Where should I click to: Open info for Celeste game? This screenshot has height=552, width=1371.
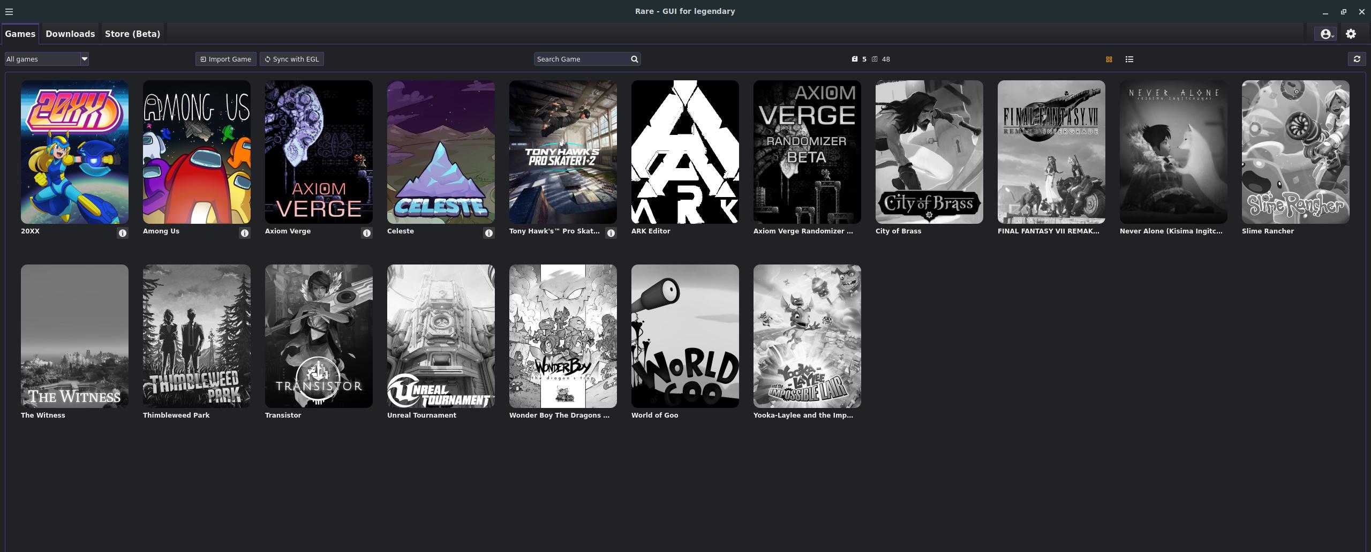point(489,233)
